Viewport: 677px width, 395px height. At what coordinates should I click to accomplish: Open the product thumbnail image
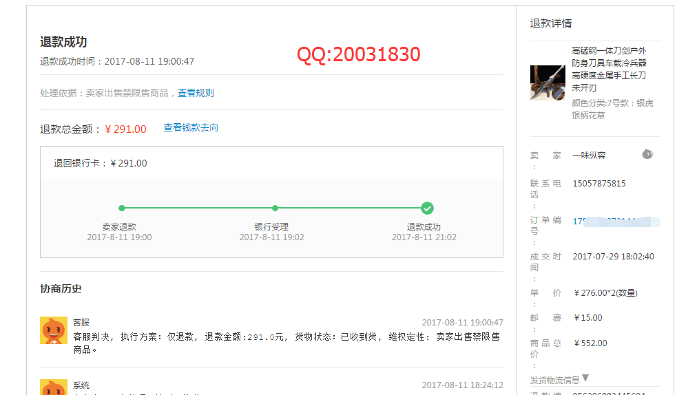548,83
